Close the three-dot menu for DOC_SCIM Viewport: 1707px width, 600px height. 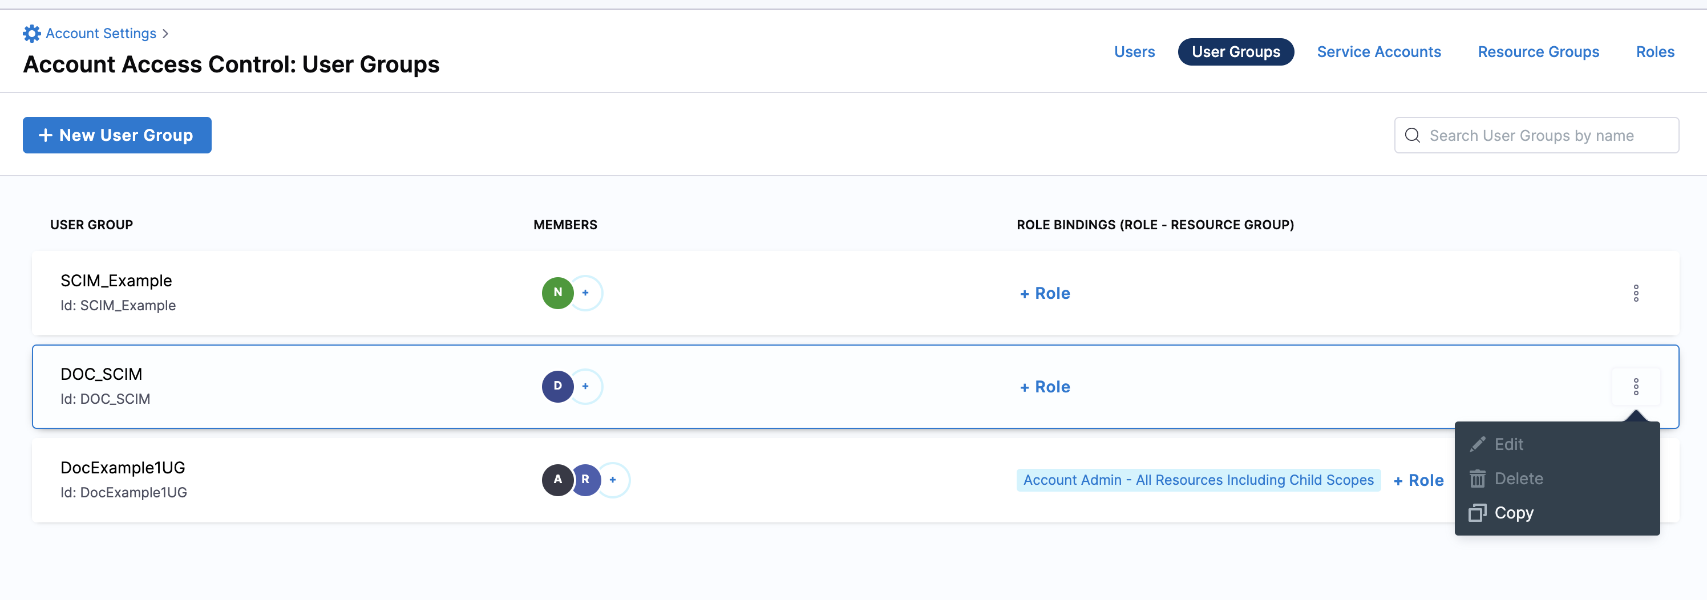(x=1636, y=387)
